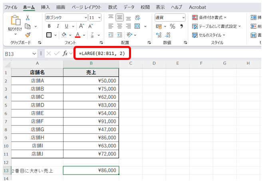
Task: Click the formula Enter checkmark button
Action: coord(57,54)
